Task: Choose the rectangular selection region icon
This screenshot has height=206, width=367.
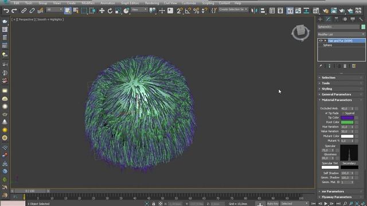Action: point(84,11)
